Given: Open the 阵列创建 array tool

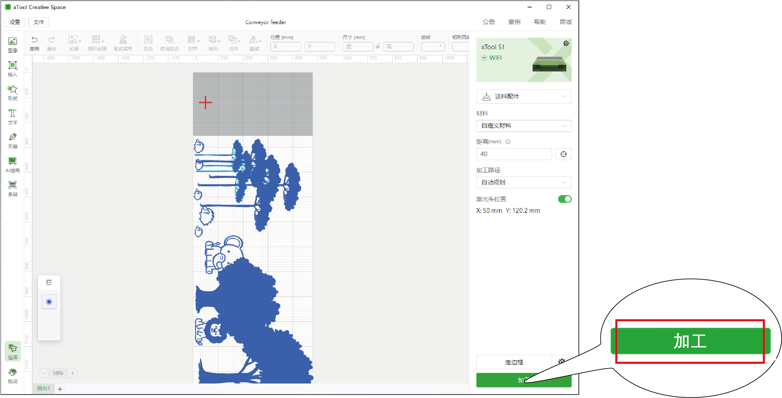Looking at the screenshot, I should (x=97, y=43).
